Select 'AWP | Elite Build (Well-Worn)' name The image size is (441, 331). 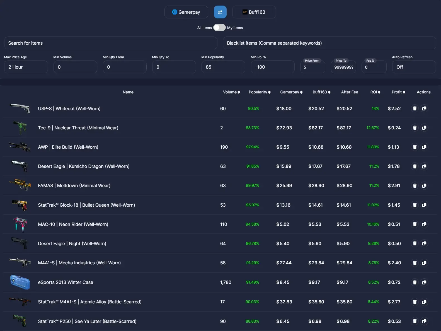coord(68,147)
